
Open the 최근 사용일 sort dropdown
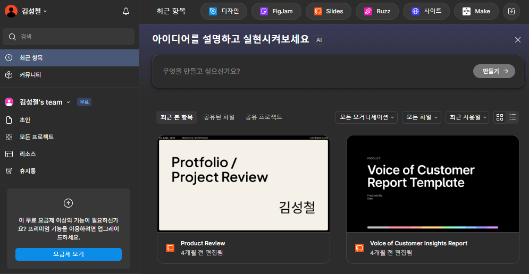coord(467,117)
